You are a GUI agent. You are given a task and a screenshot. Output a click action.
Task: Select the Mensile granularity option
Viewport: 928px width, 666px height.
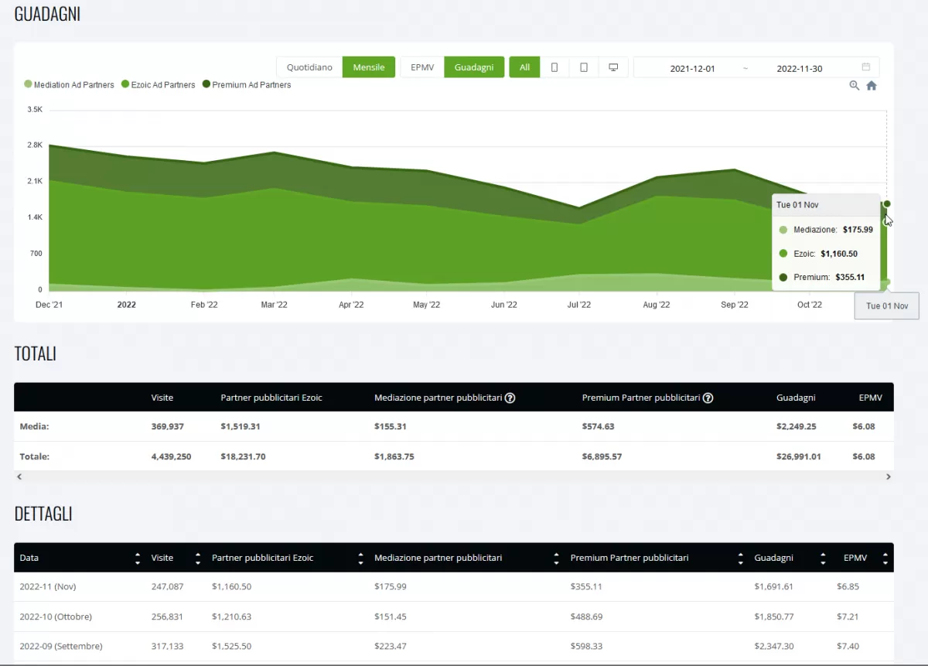(369, 67)
